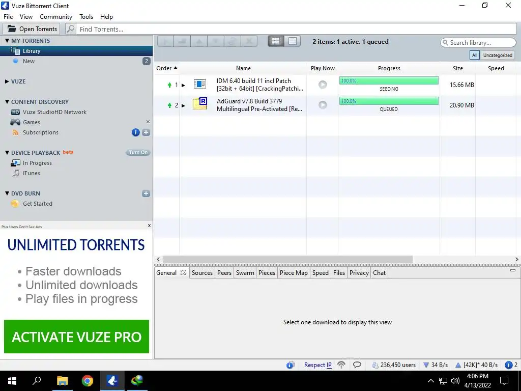This screenshot has height=391, width=521.
Task: Click the disabled move-up toolbar arrow
Action: (199, 41)
